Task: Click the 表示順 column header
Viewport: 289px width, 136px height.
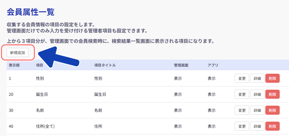Action: tap(14, 65)
